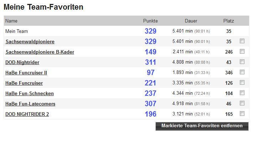Enable the HaBe Funcruiser checkbox

click(242, 83)
